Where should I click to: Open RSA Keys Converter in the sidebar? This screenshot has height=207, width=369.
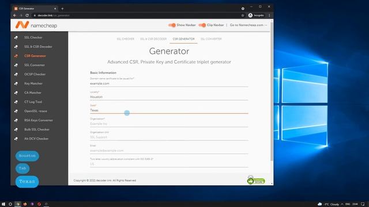pos(39,120)
